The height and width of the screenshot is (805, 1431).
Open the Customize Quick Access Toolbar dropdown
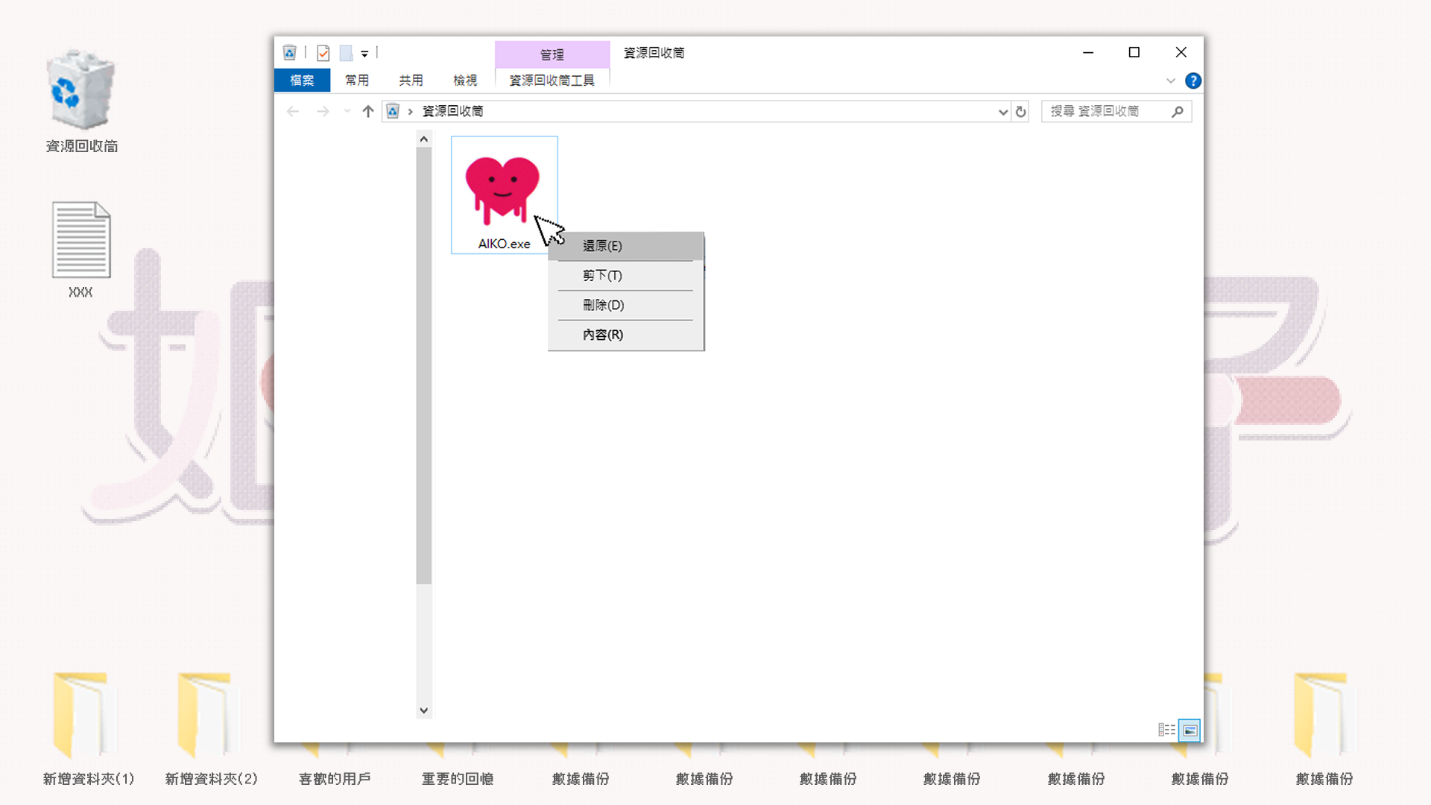tap(364, 54)
